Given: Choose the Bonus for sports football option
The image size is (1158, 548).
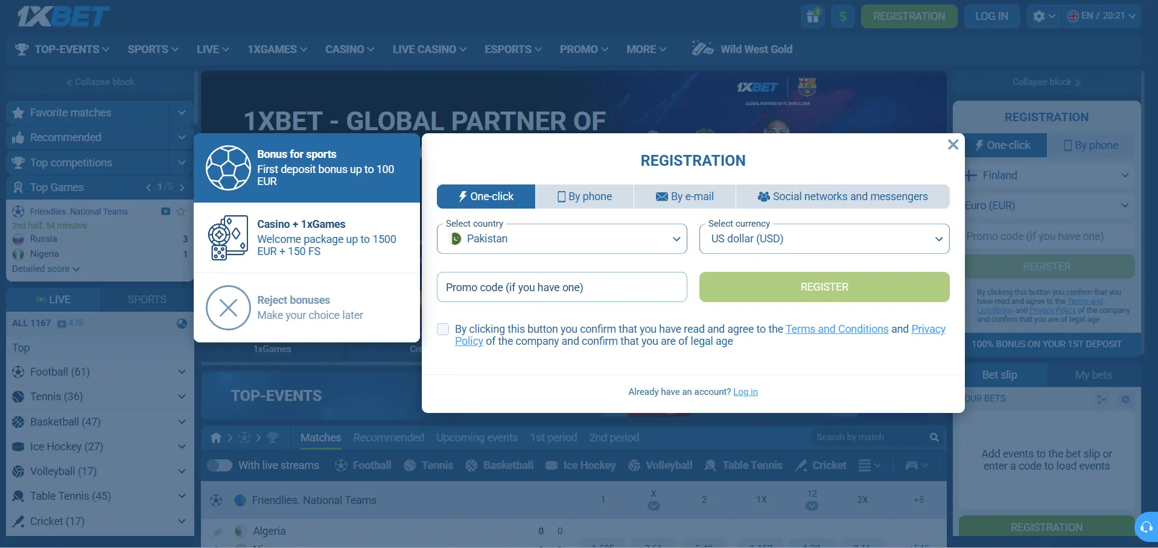Looking at the screenshot, I should coord(307,168).
